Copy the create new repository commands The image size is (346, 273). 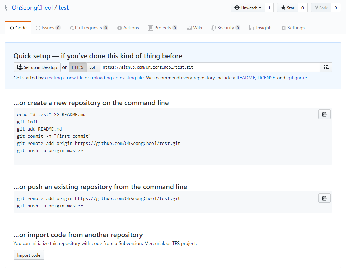[324, 114]
